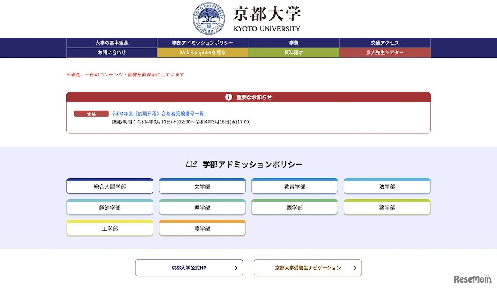Click the open book icon beside 学部アドミッションポリシー heading
Viewport: 497px width, 288px height.
pos(192,164)
